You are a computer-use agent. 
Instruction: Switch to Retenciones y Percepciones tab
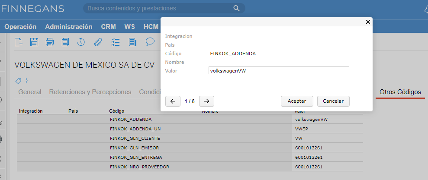tap(90, 92)
